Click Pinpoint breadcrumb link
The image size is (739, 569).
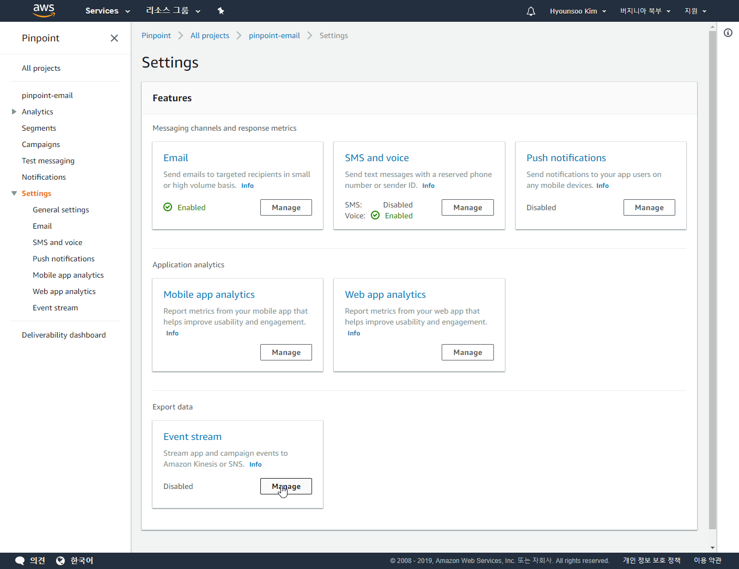coord(156,35)
